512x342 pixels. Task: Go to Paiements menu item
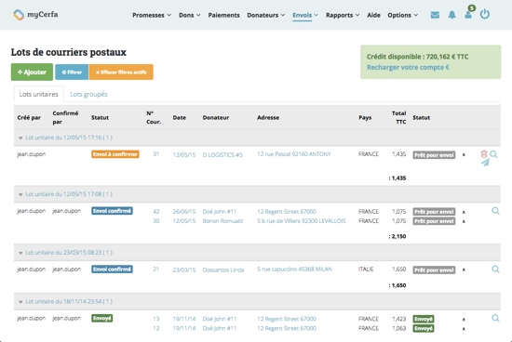coord(223,15)
